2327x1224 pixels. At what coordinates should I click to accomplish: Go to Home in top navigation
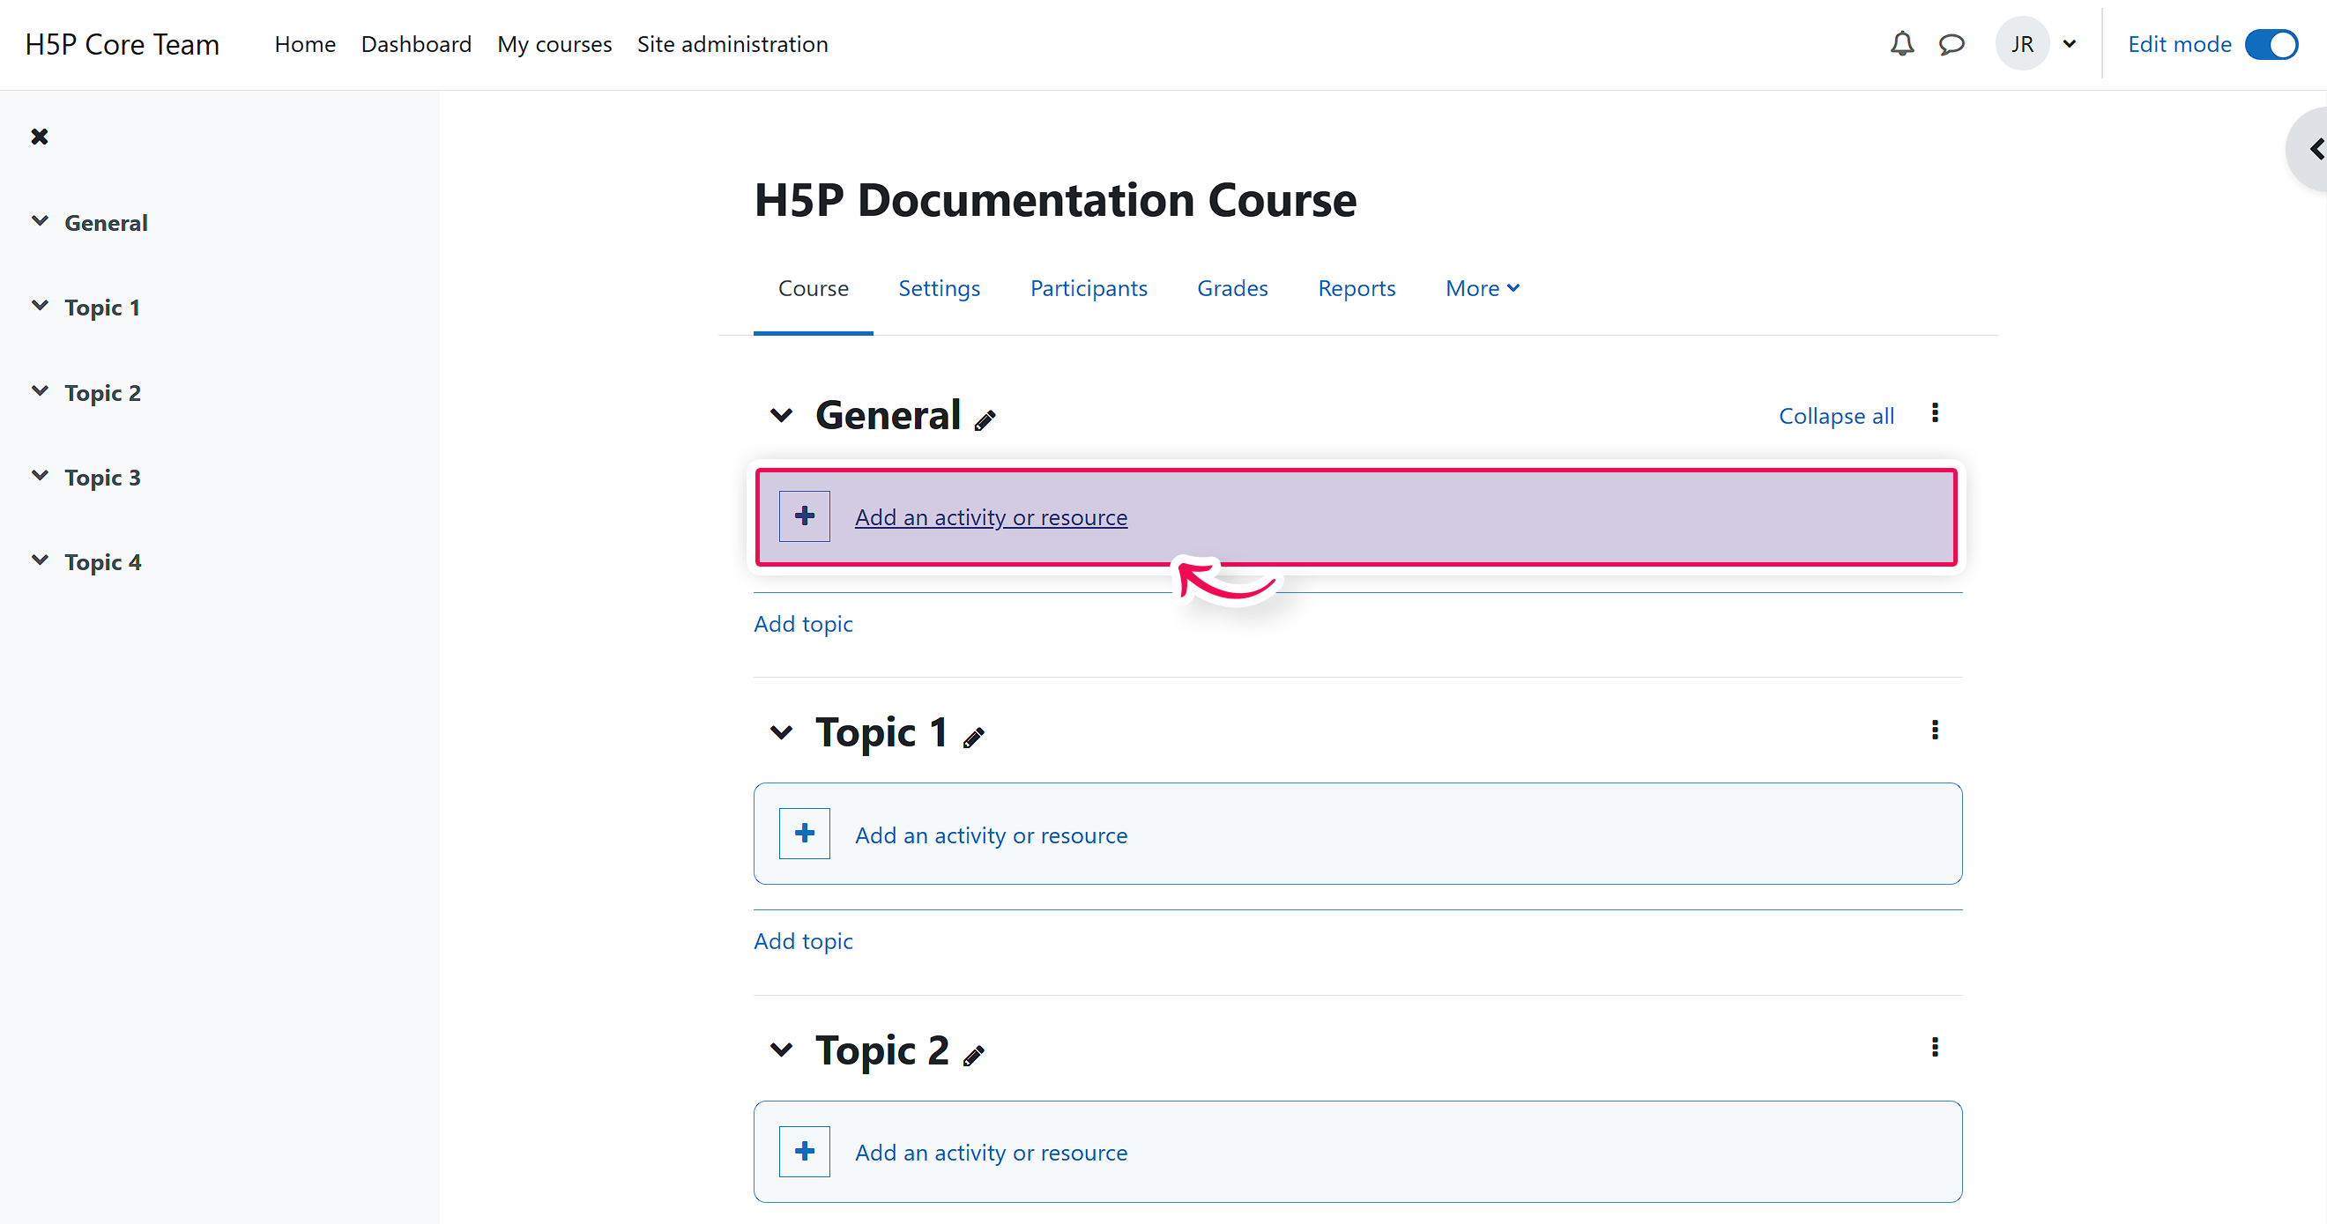coord(304,44)
